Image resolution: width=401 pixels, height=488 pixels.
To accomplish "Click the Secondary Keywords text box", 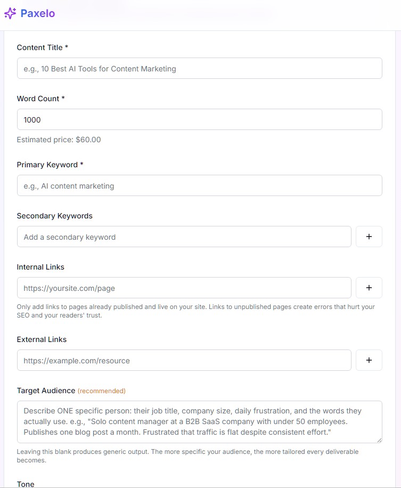I will [x=184, y=236].
